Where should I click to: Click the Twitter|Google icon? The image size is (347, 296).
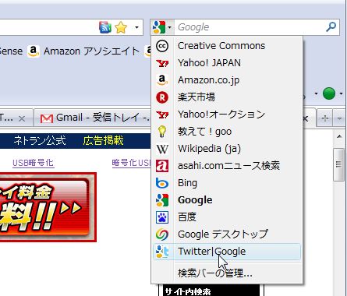[162, 252]
